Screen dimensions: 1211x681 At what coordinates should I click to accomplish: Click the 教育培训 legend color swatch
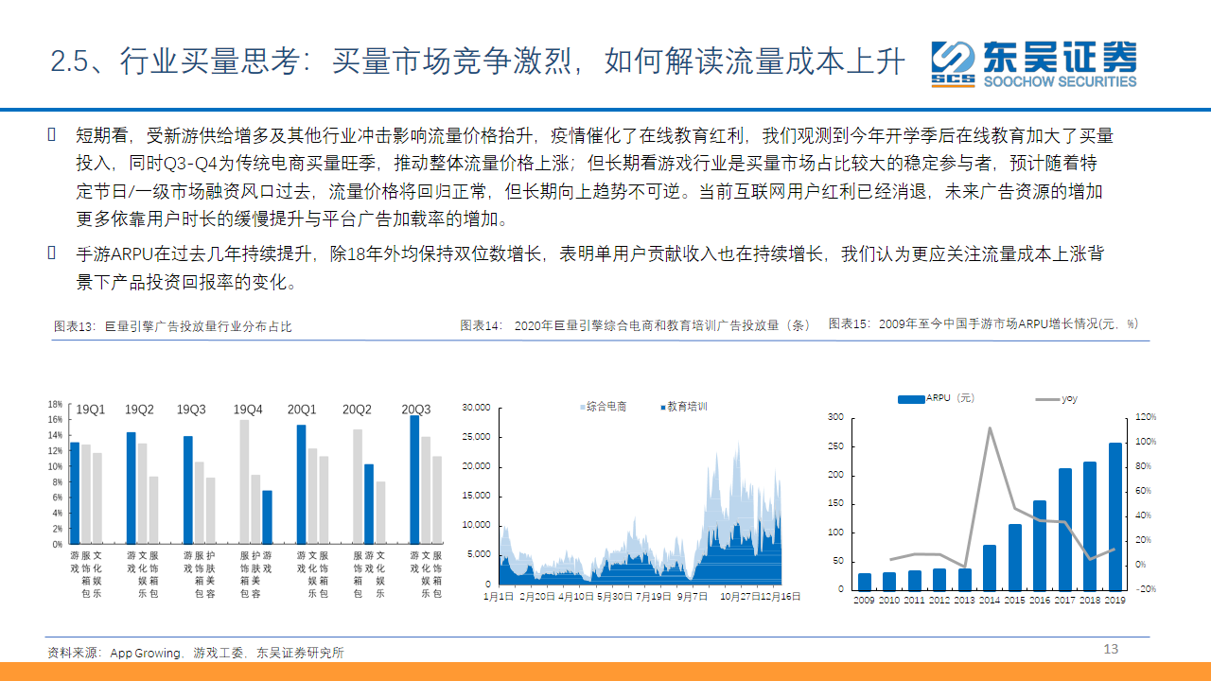[x=662, y=407]
